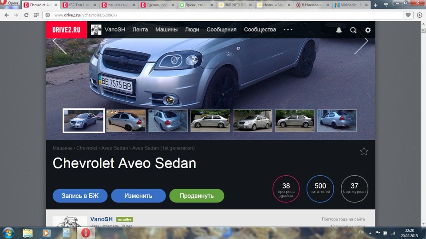Viewport: 426px width, 239px height.
Task: Open Chevrolet breadcrumb link
Action: coord(87,148)
